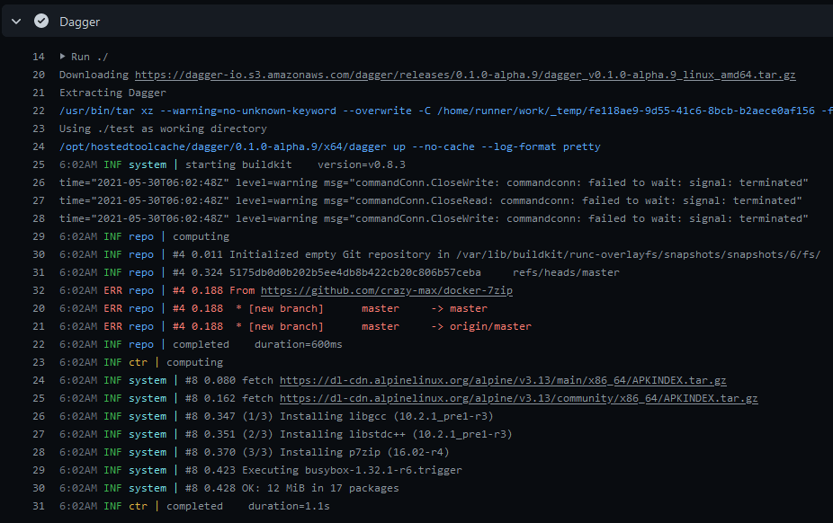Click line number 14
The image size is (833, 523).
pos(39,57)
